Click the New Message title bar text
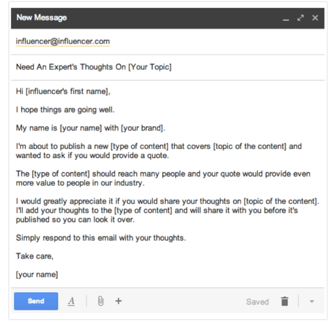 (x=42, y=18)
